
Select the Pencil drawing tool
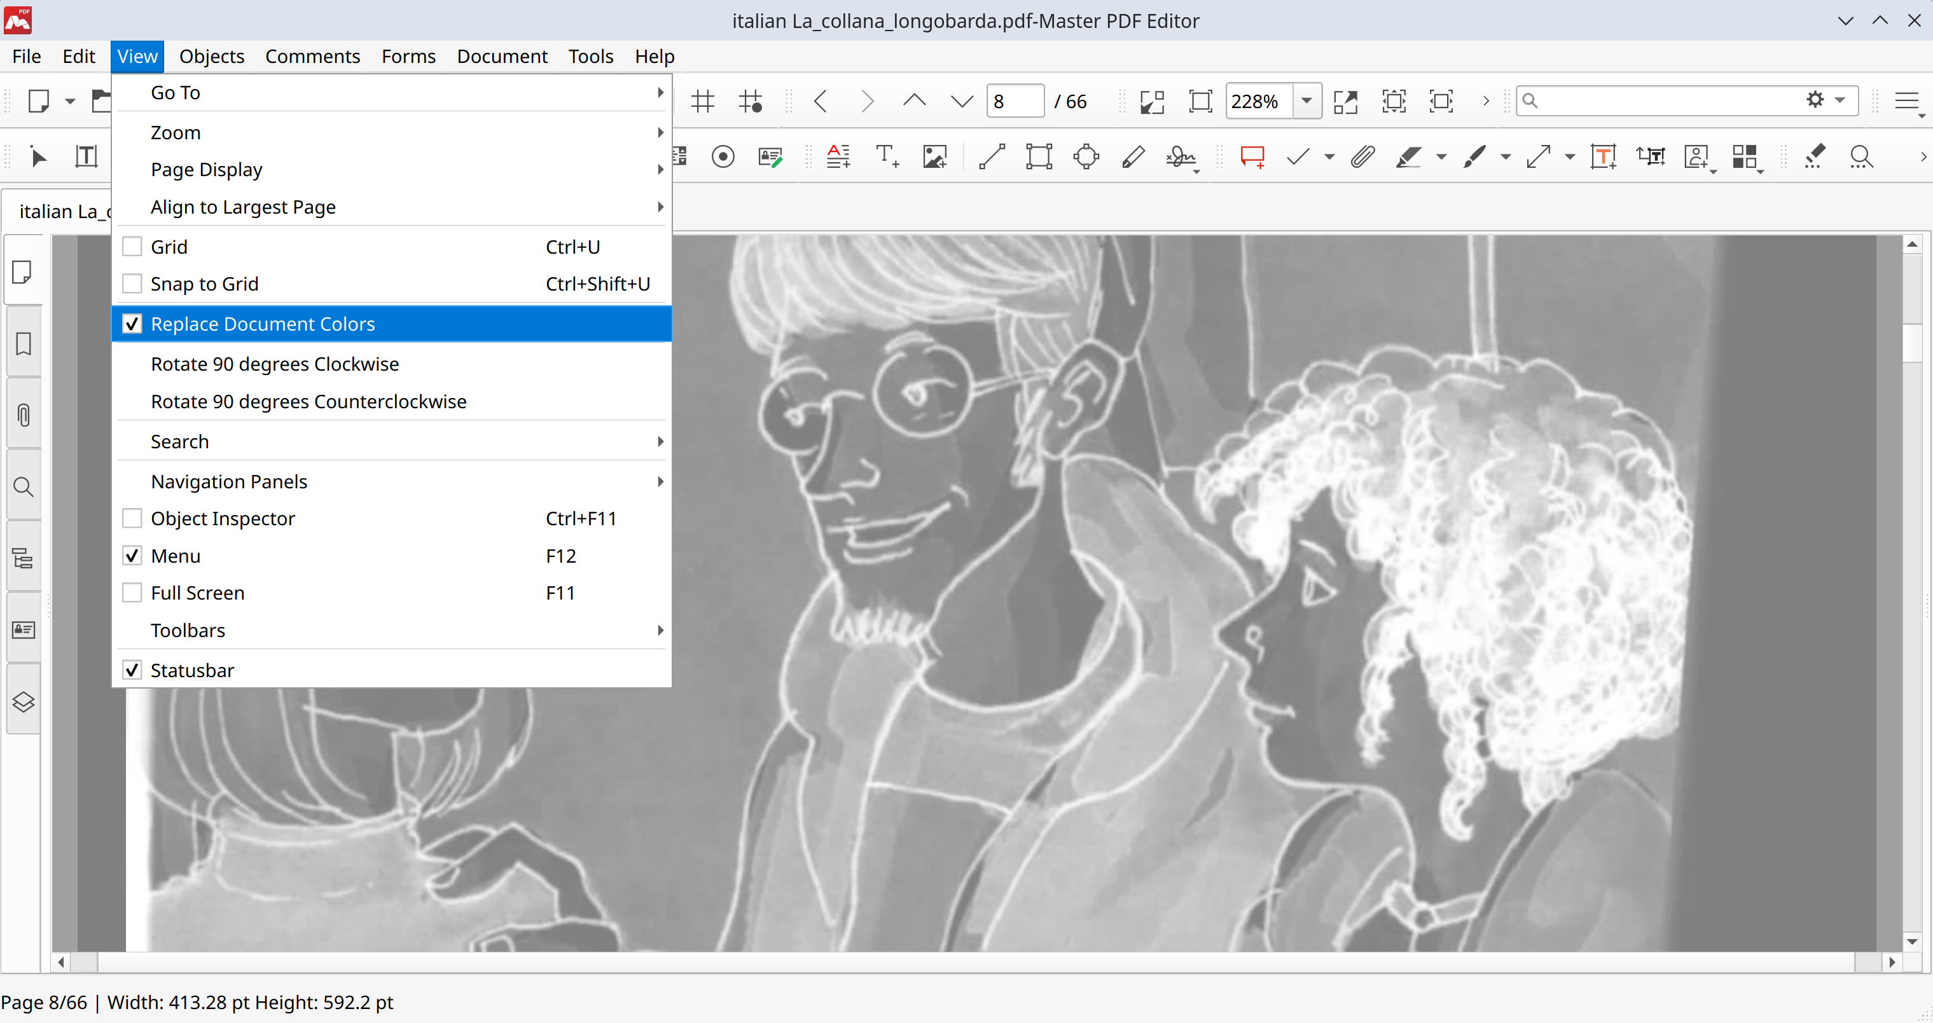click(x=1133, y=156)
